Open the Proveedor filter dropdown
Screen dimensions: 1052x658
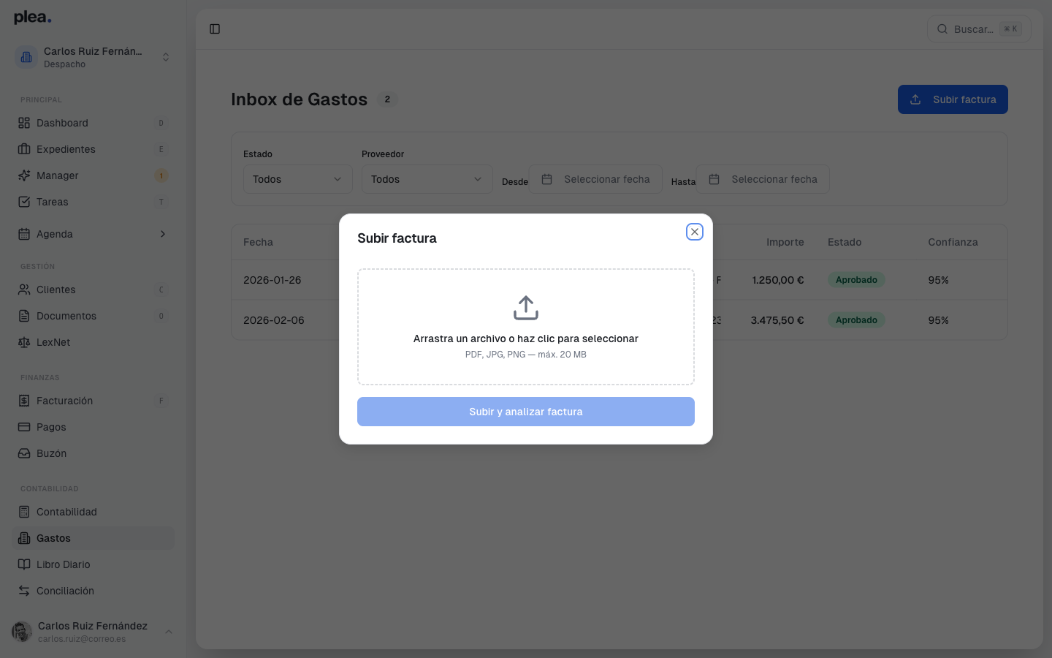[x=427, y=179]
